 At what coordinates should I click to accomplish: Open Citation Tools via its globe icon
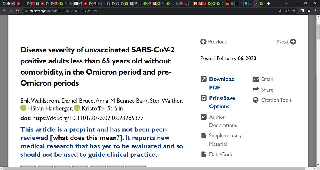256,100
